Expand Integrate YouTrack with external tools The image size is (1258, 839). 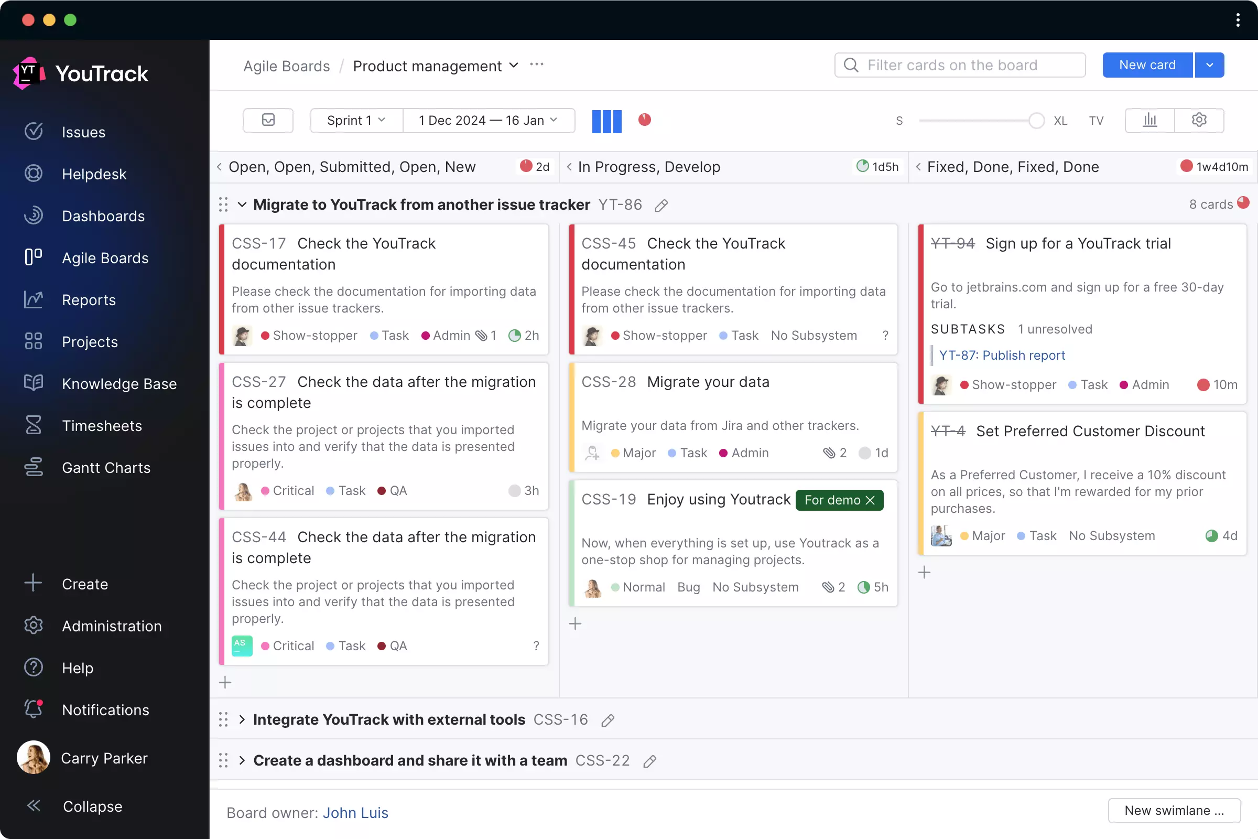pyautogui.click(x=243, y=719)
